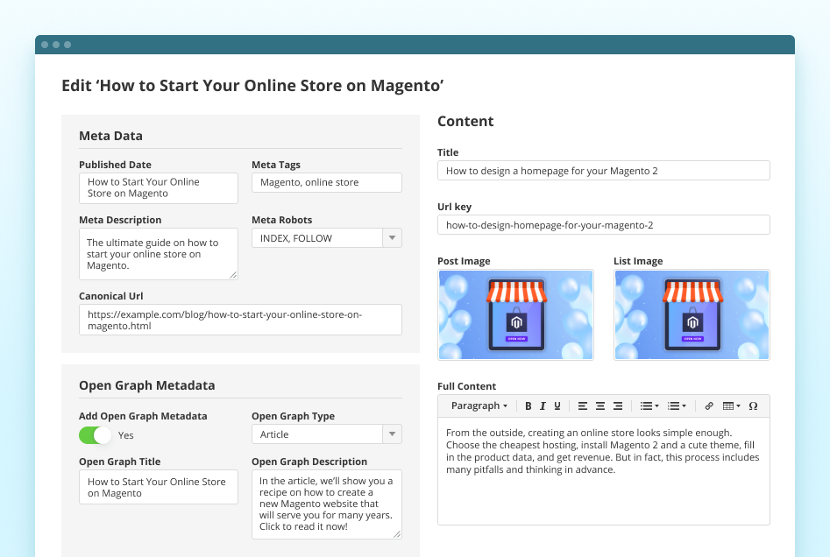Click the Meta Tags input field
Screen dimensions: 830x557
(326, 182)
